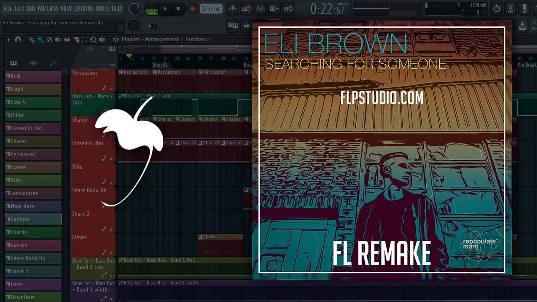Screen dimensions: 537x302
Task: Toggle mute on Bass Cut Band 1 width track
Action: coord(112,298)
